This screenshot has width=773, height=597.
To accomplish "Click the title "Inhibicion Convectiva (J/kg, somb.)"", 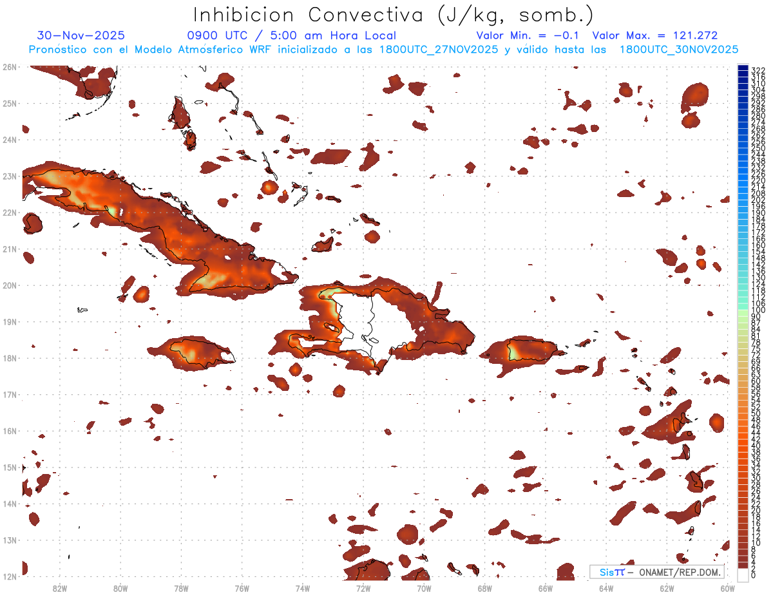I will coord(394,15).
